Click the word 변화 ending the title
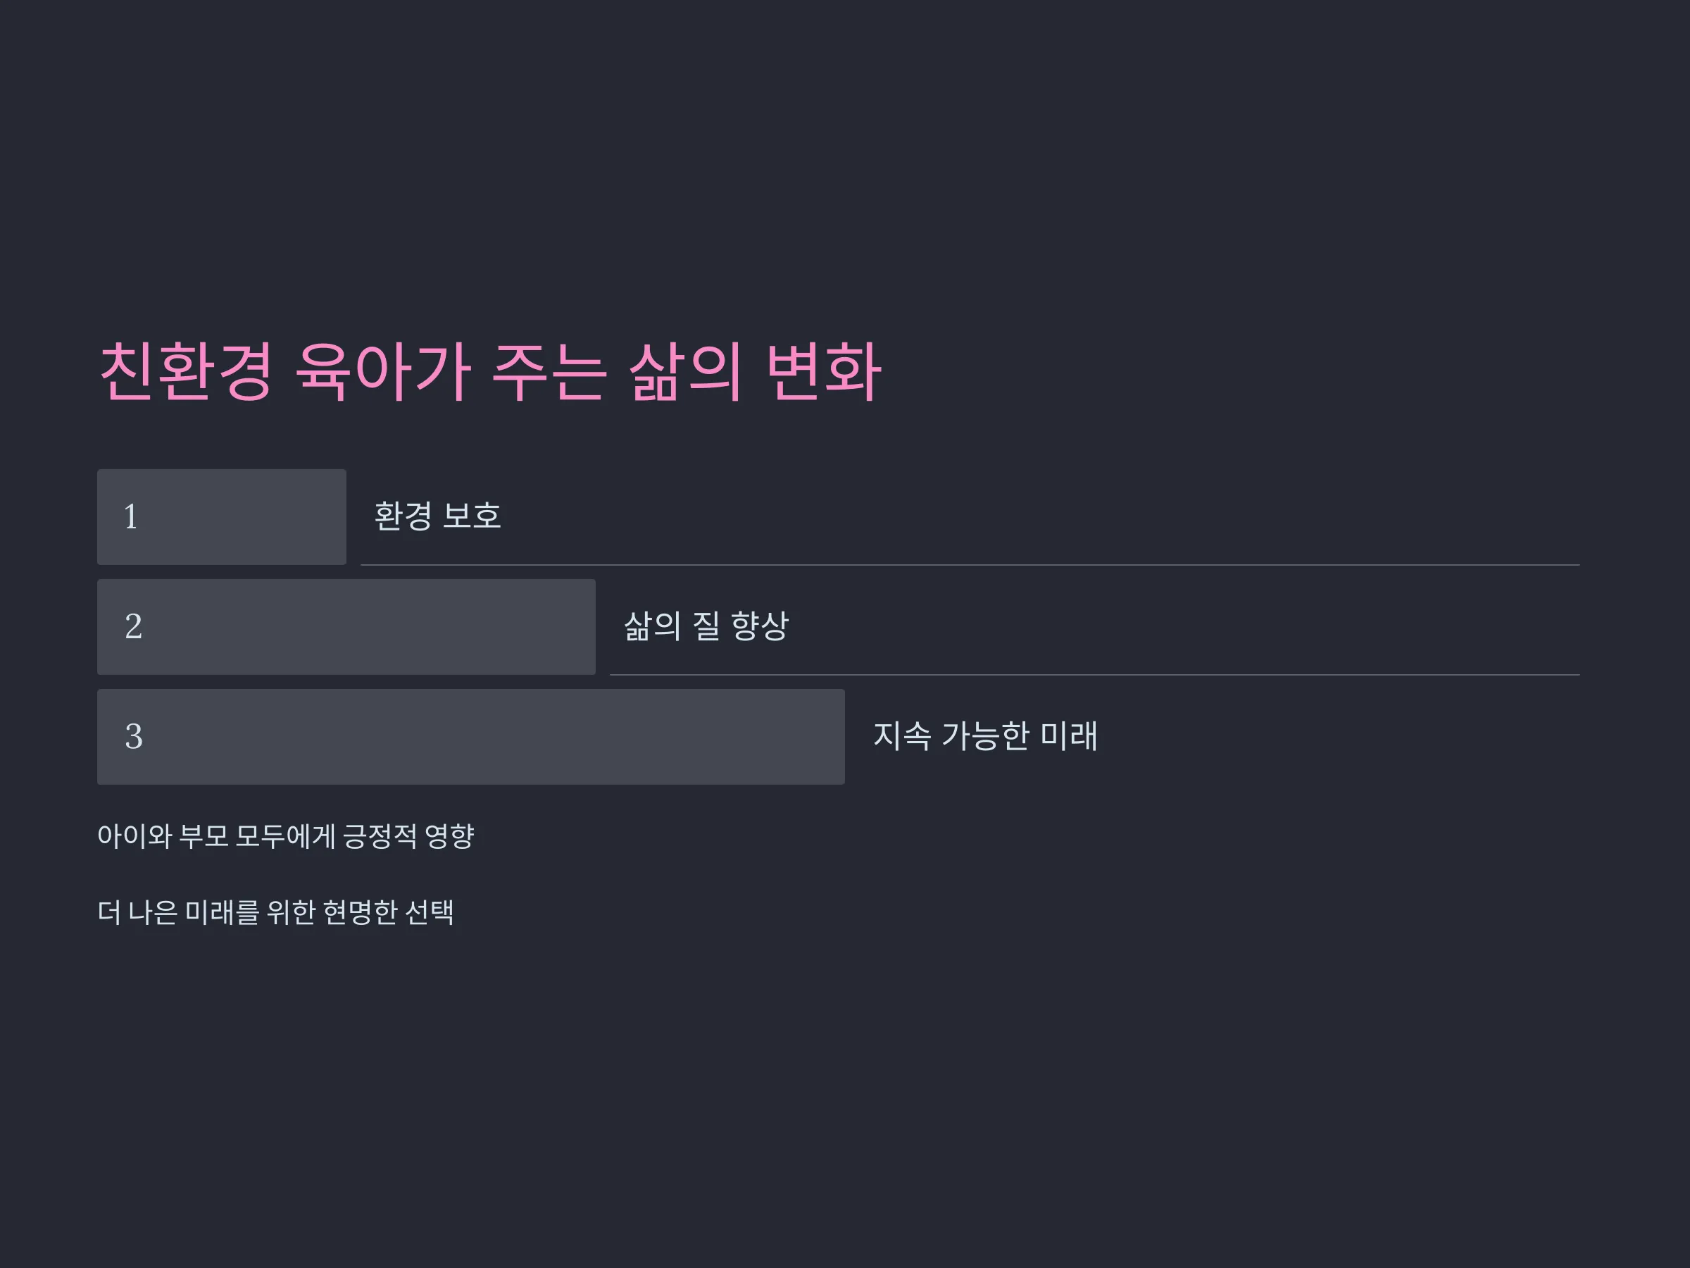This screenshot has width=1690, height=1268. click(824, 372)
